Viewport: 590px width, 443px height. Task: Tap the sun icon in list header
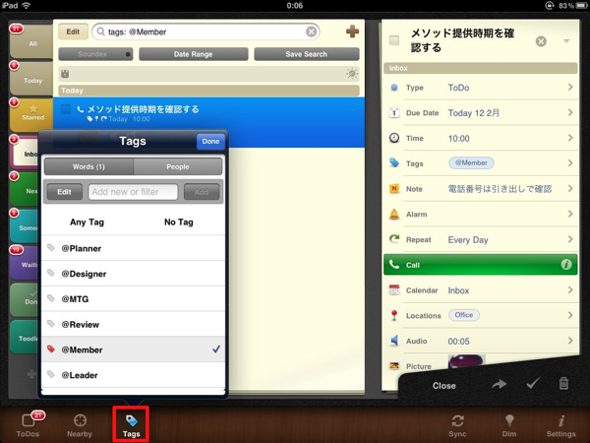click(352, 74)
